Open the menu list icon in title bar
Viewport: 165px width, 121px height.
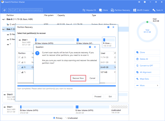pos(139,2)
